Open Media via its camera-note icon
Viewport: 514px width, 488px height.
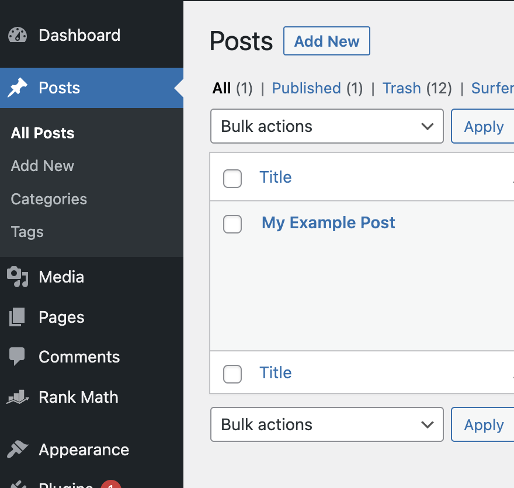point(18,277)
